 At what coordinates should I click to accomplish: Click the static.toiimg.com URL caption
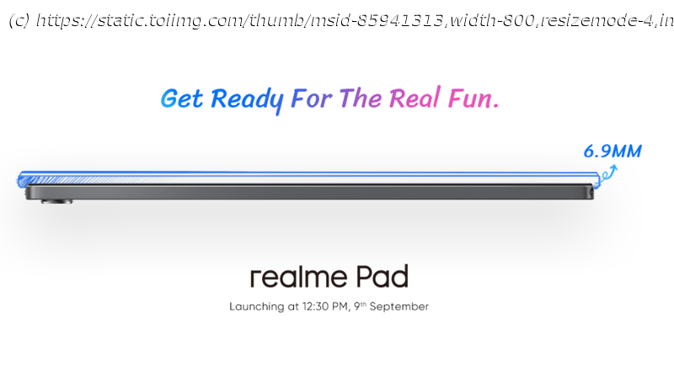[x=341, y=20]
